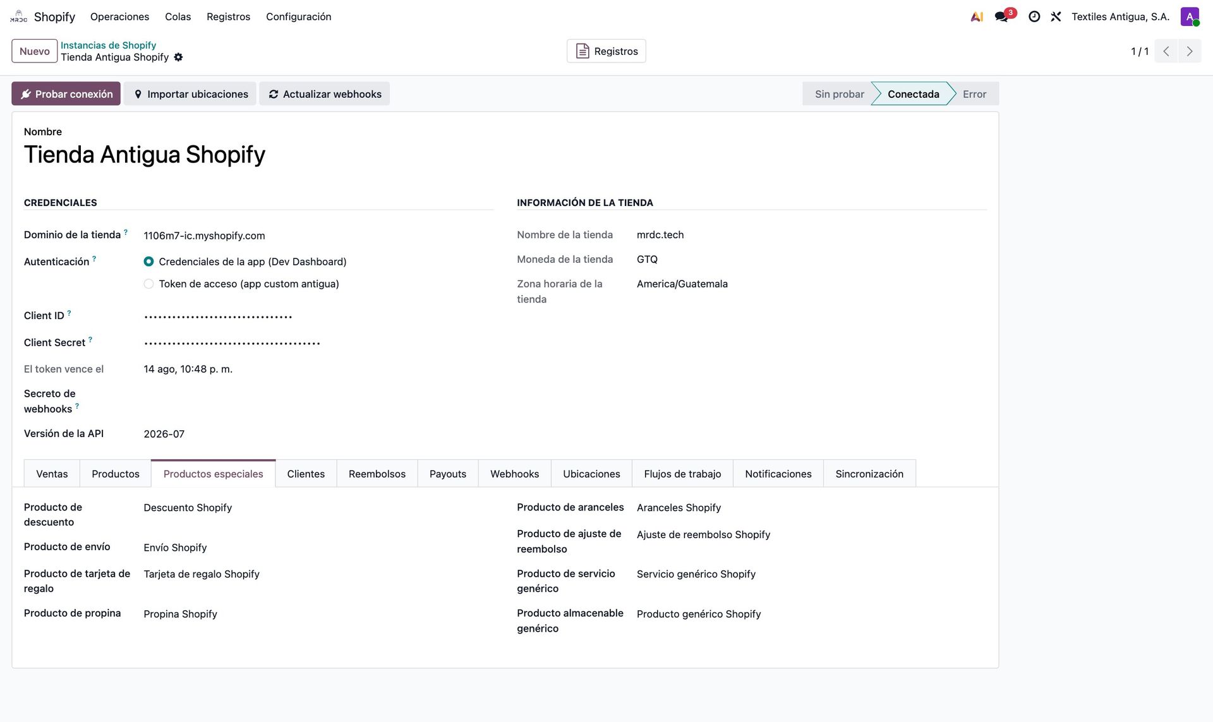Open Producto de envío dropdown

(x=318, y=548)
